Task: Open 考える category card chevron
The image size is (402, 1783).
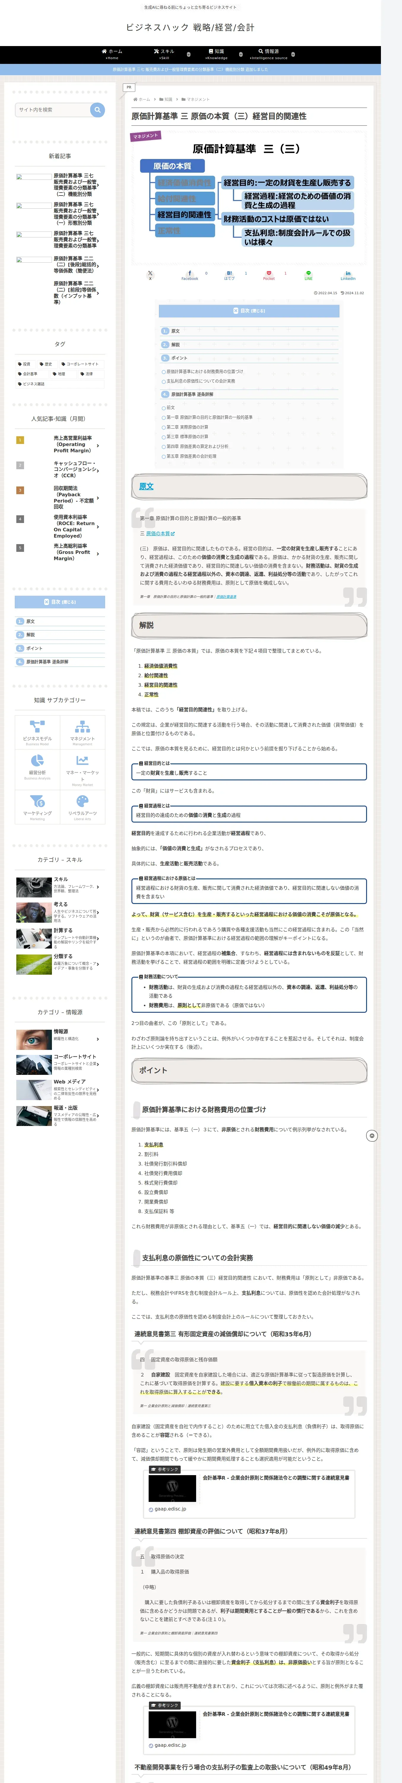Action: point(98,913)
